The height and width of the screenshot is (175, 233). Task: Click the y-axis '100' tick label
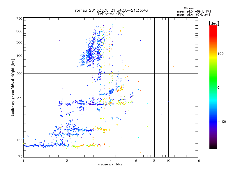19,140
